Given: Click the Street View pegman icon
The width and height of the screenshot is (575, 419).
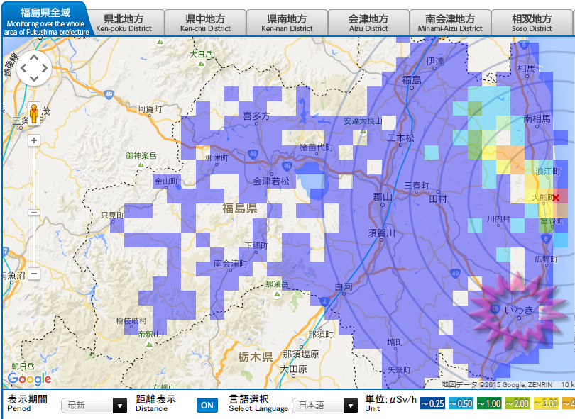Looking at the screenshot, I should point(34,113).
